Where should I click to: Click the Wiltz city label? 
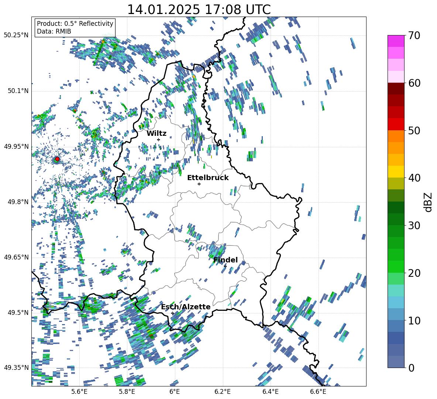pos(156,134)
